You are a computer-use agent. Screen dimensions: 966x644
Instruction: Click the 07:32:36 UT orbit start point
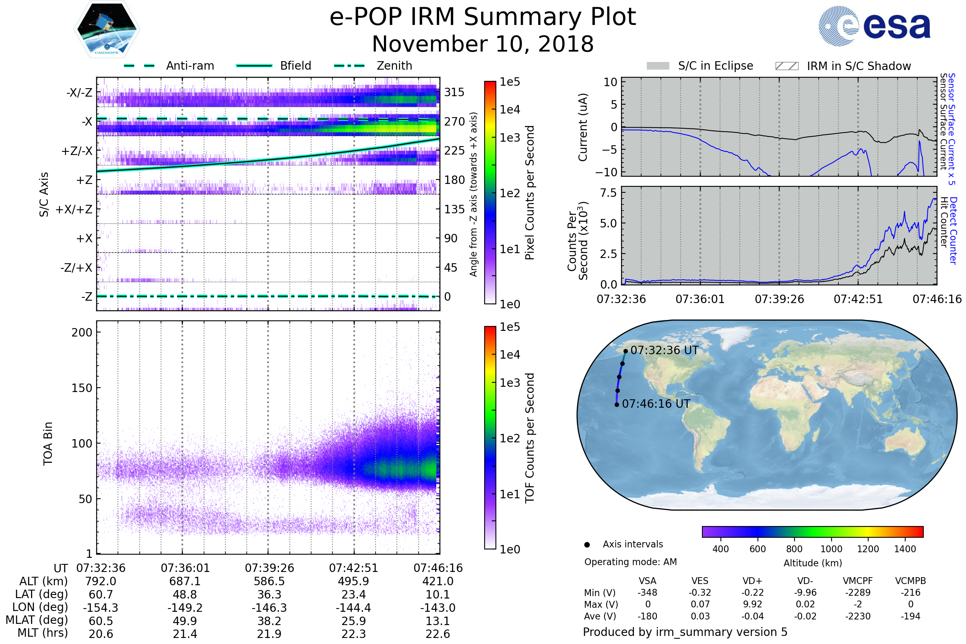pos(625,351)
